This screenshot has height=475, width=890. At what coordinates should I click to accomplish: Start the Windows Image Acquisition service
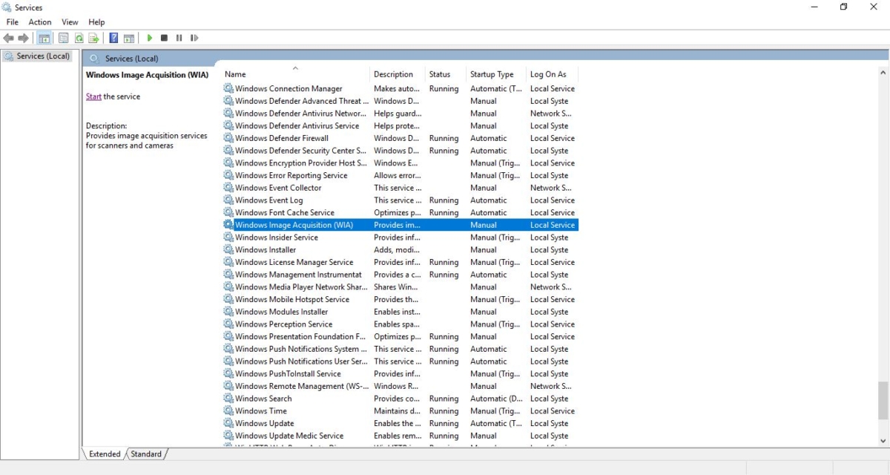[150, 38]
